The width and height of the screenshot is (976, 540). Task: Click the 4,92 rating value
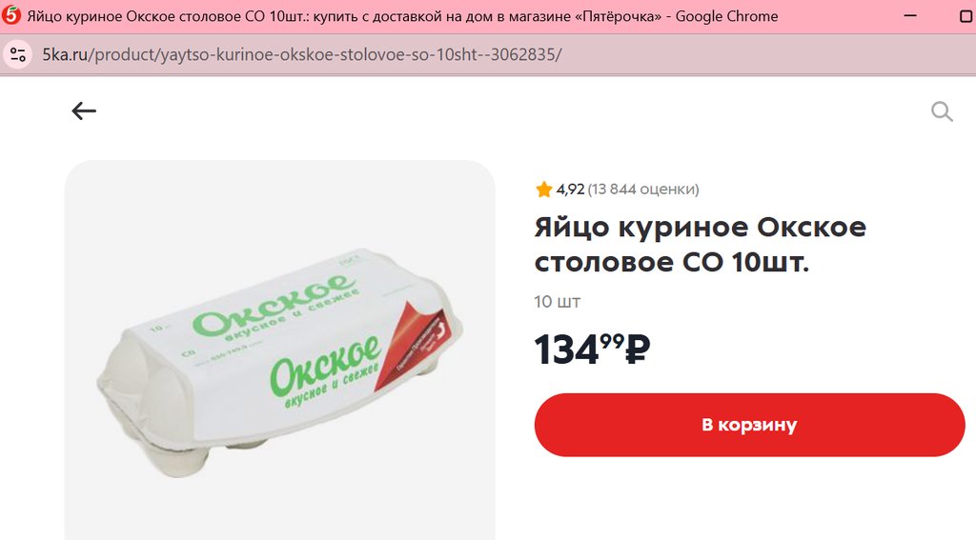click(570, 190)
